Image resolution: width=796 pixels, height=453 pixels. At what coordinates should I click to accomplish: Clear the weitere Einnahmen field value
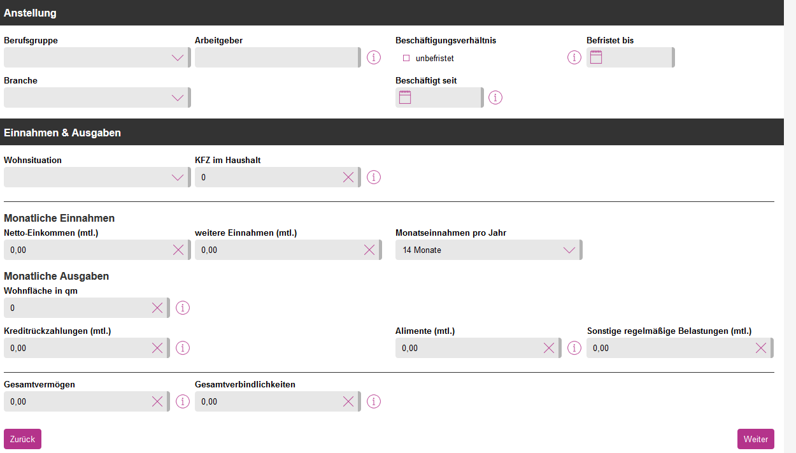[x=369, y=250]
